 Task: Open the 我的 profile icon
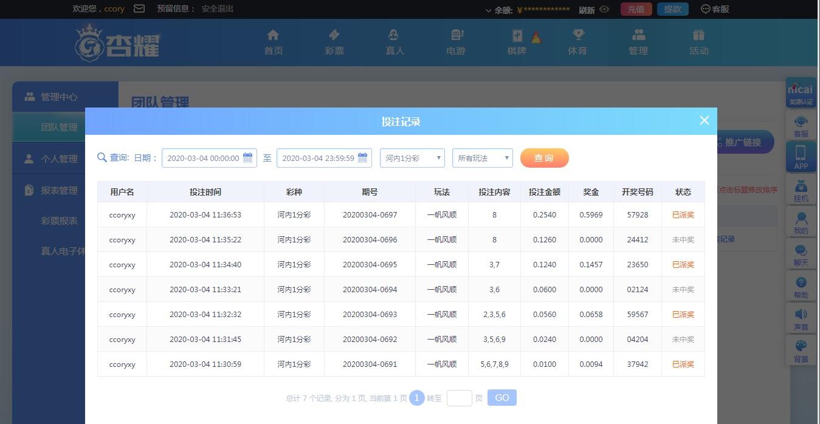pos(801,222)
